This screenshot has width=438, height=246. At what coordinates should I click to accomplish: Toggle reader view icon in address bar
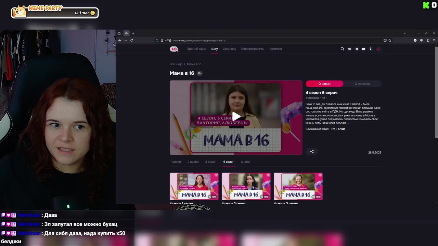pyautogui.click(x=385, y=40)
